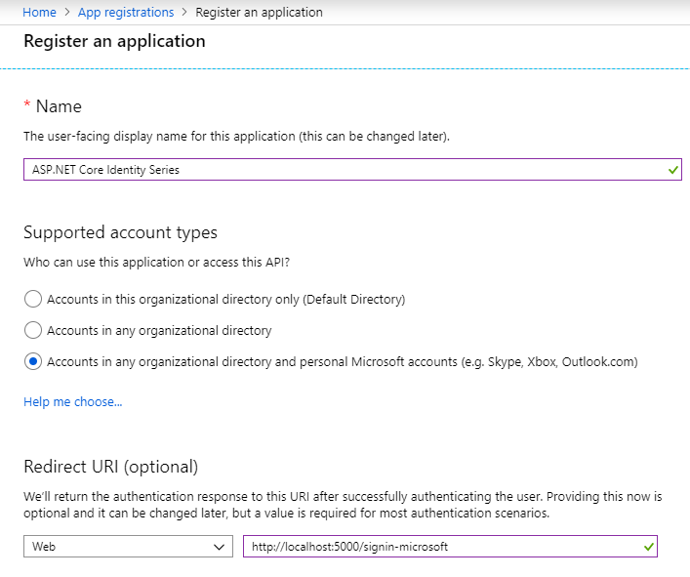
Task: Choose 'Accounts in any organizational directory' radio
Action: click(33, 330)
